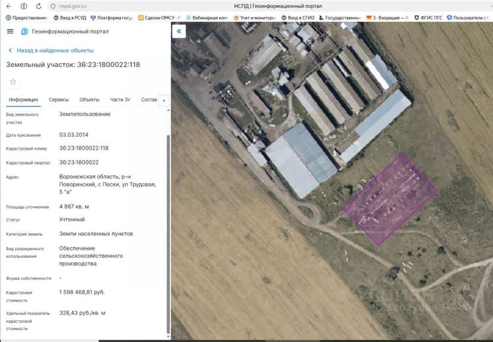Go back using browser back arrow
This screenshot has width=493, height=342.
point(9,7)
